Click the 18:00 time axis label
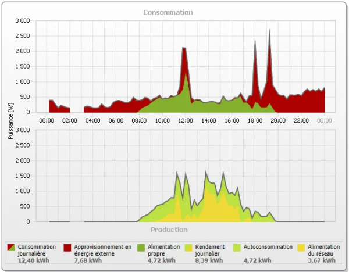The image size is (349, 272). (x=255, y=121)
